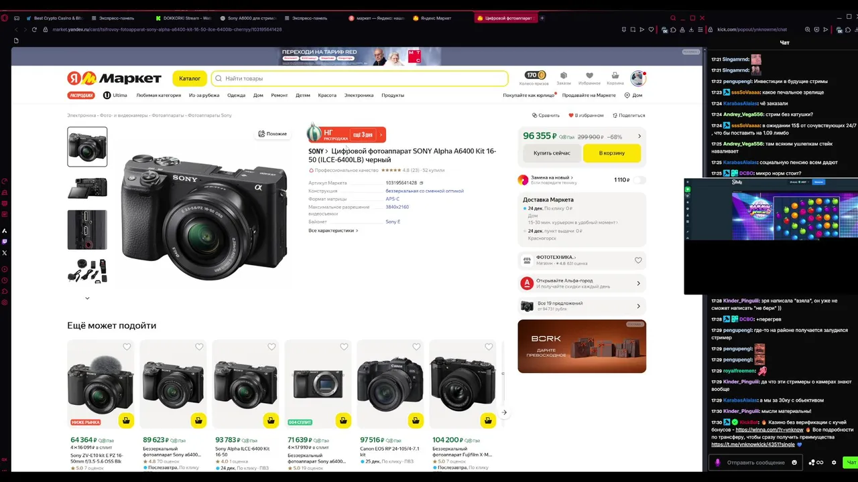Focus the Найти товары search field
The width and height of the screenshot is (858, 482).
[x=359, y=78]
